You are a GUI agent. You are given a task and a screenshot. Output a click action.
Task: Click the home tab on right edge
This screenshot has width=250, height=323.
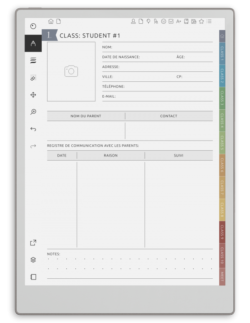(x=222, y=36)
